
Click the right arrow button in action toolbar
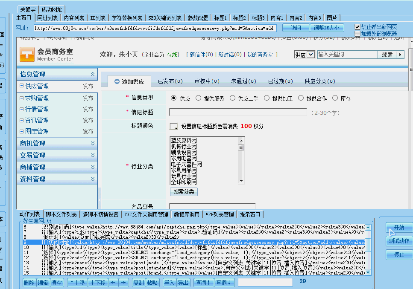pyautogui.click(x=123, y=283)
